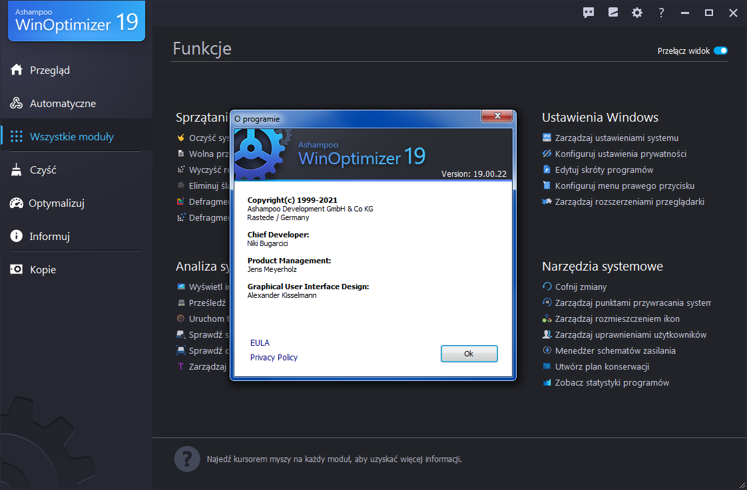Image resolution: width=747 pixels, height=490 pixels.
Task: Click icon next to Zarządzaj punktami przywracania
Action: (547, 302)
